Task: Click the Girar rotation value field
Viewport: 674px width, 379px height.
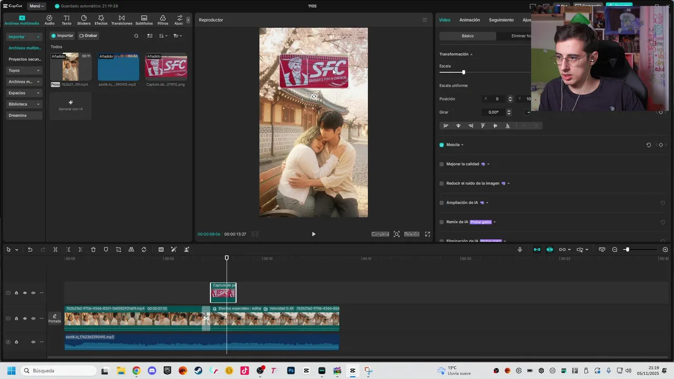Action: pyautogui.click(x=493, y=112)
